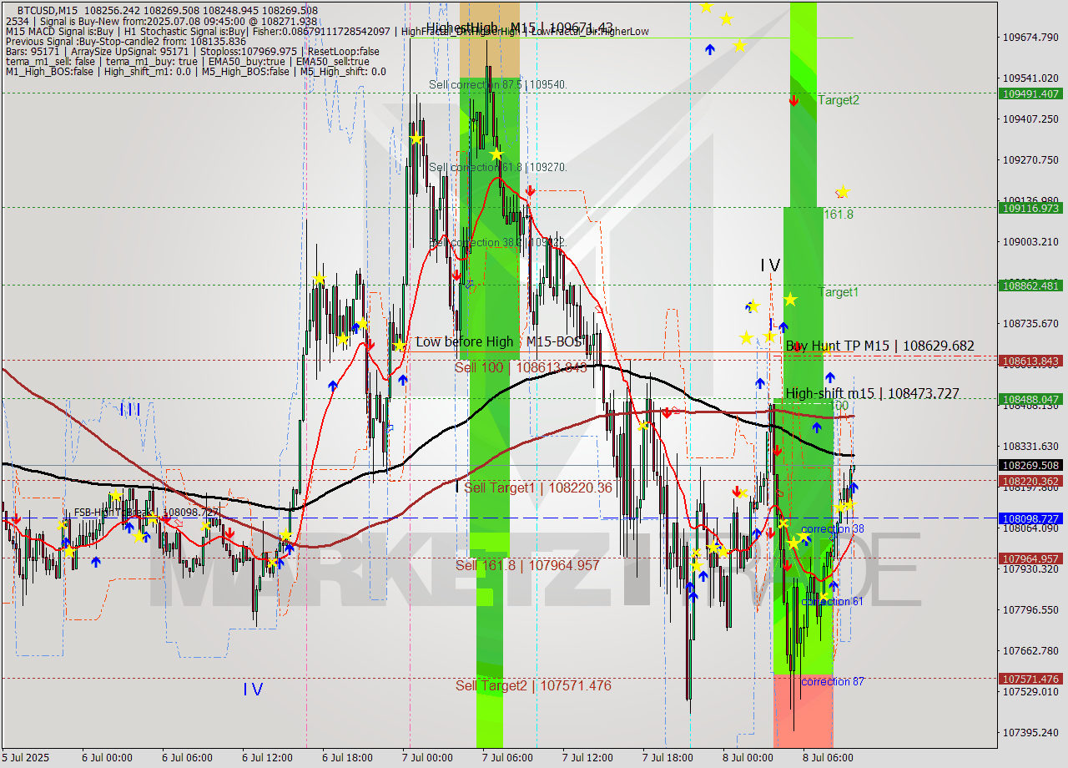Click the blue buy arrow above the IV marker
Image resolution: width=1068 pixels, height=768 pixels.
coord(783,326)
